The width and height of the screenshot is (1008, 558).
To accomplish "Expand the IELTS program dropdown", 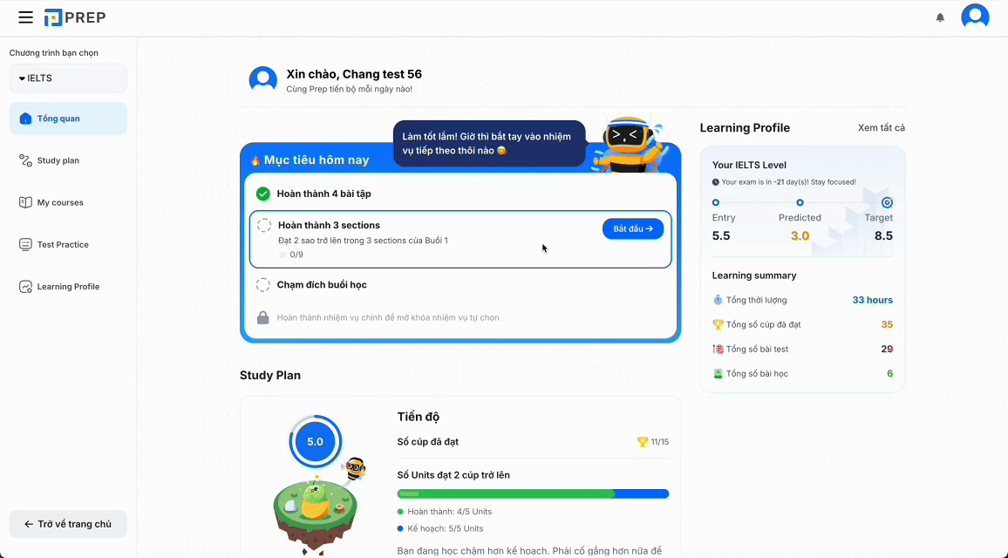I will pos(68,78).
